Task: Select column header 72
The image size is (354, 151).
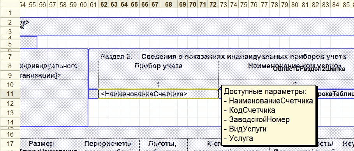Action: coord(213,4)
